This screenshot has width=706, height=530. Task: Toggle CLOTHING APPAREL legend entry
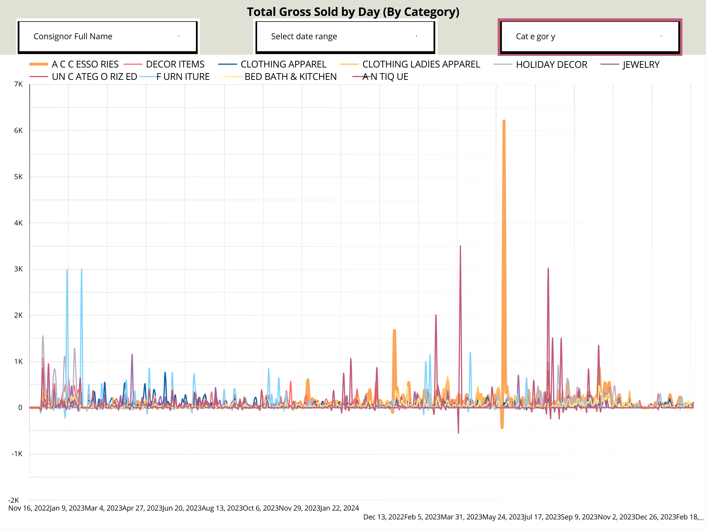[283, 64]
